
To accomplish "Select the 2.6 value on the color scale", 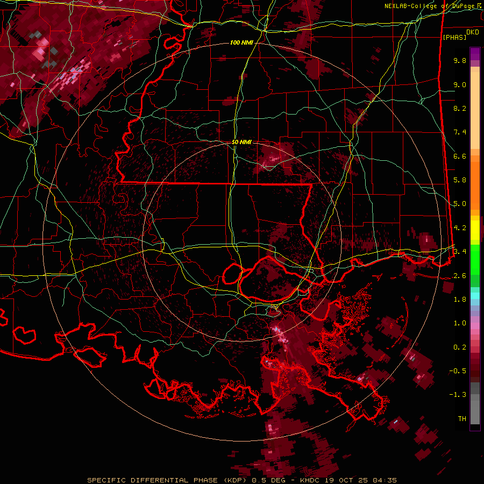I will pyautogui.click(x=460, y=276).
